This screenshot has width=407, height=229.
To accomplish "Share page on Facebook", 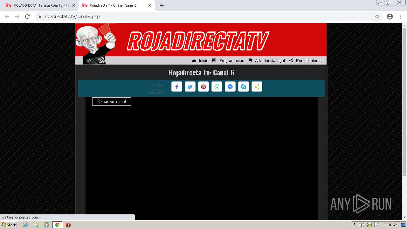I will [177, 87].
